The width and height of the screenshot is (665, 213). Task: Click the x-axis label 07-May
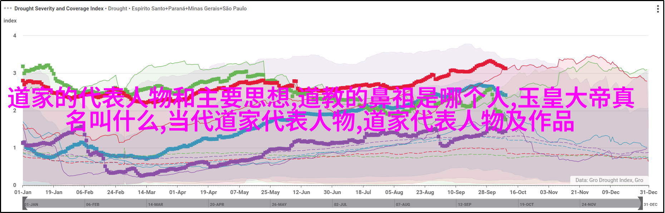pyautogui.click(x=240, y=192)
